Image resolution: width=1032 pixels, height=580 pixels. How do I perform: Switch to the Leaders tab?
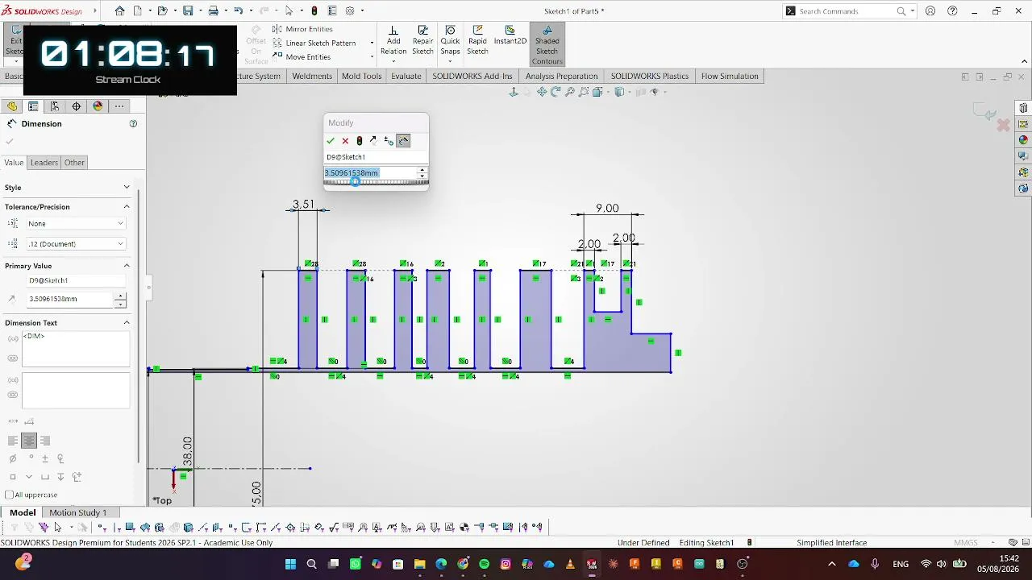click(x=44, y=163)
